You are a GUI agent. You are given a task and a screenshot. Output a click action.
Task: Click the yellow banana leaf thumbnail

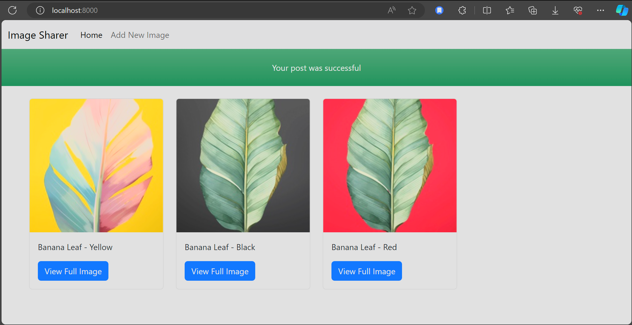click(x=96, y=166)
